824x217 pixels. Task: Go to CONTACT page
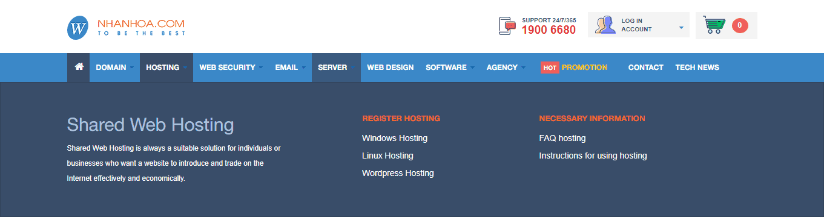click(646, 68)
